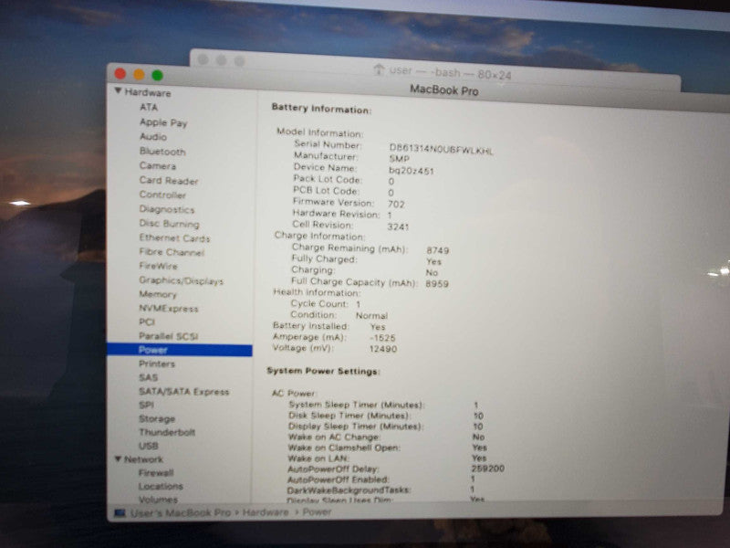The width and height of the screenshot is (730, 548).
Task: Click the Amperage value -1525
Action: 382,338
